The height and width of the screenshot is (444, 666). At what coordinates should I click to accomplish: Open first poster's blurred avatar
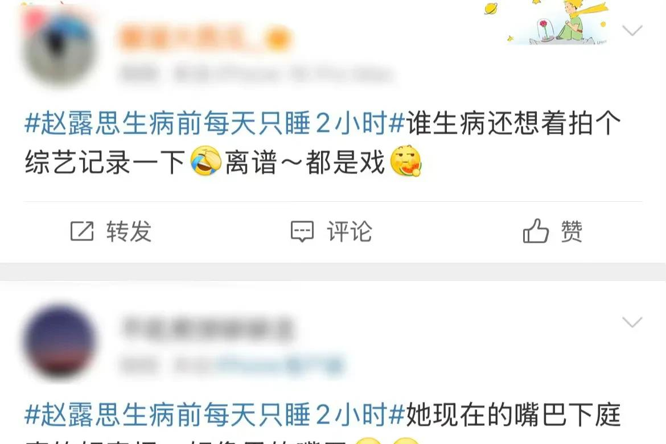click(59, 48)
